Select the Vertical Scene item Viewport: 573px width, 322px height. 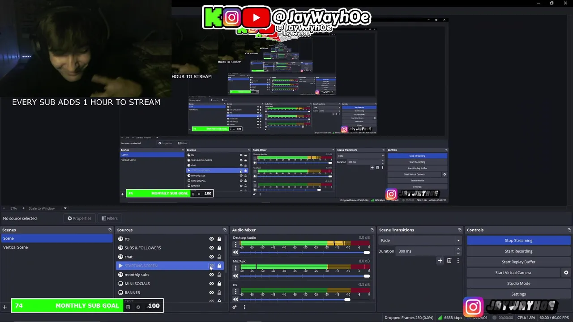pos(56,247)
